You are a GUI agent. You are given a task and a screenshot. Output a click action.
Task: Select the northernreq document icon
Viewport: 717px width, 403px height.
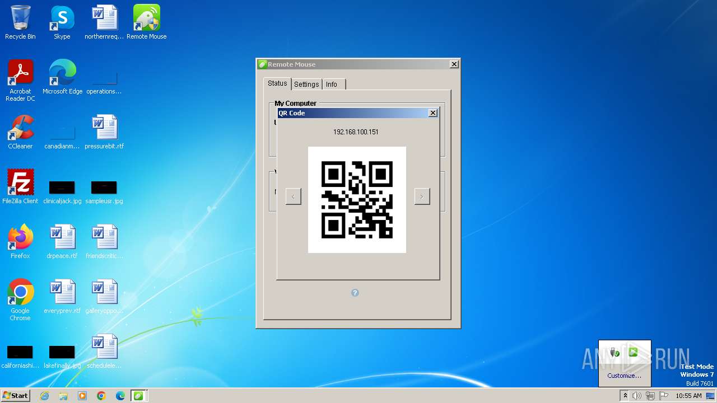coord(104,22)
